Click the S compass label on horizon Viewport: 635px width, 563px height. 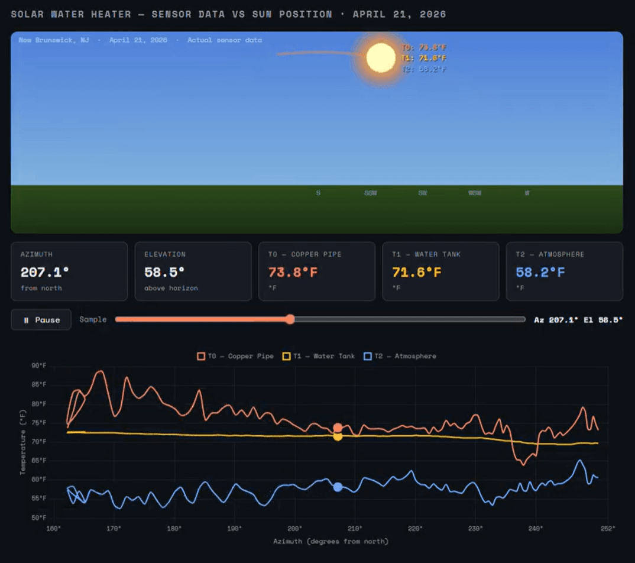[x=318, y=193]
